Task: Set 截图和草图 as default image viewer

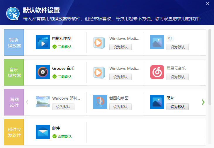Action: coord(120,107)
